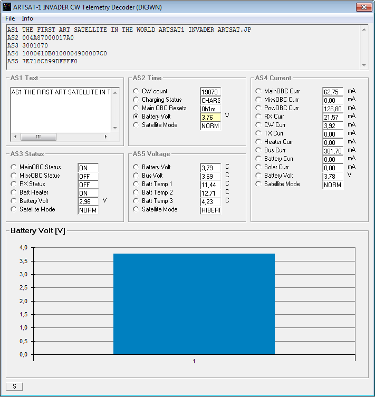Select the Battery Curr radio button
Screen dimensions: 375x397
coord(258,159)
